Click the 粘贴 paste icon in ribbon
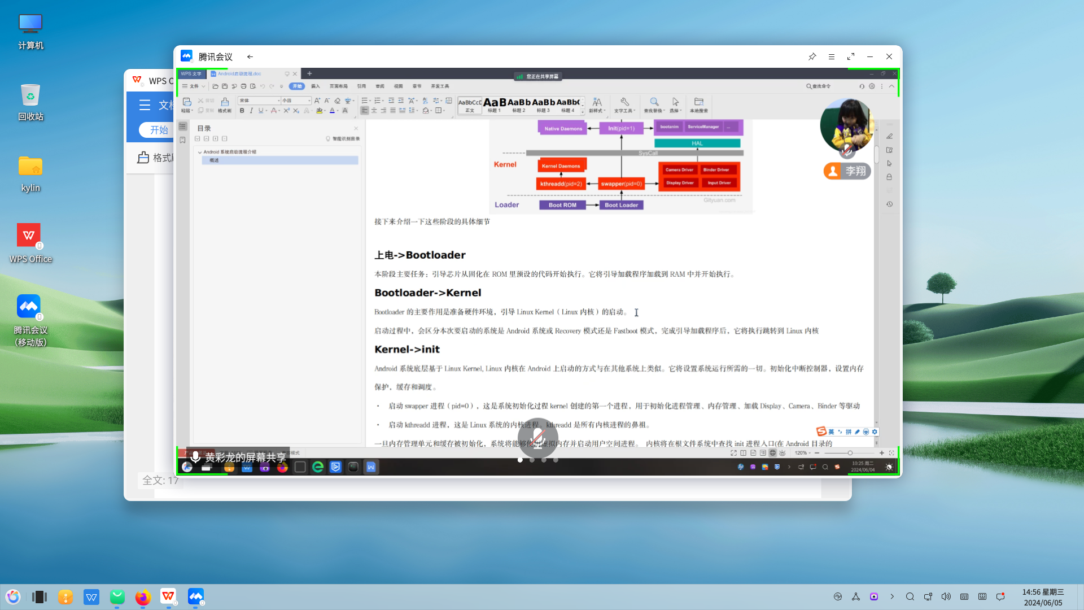Screen dimensions: 1084x610 pyautogui.click(x=187, y=102)
